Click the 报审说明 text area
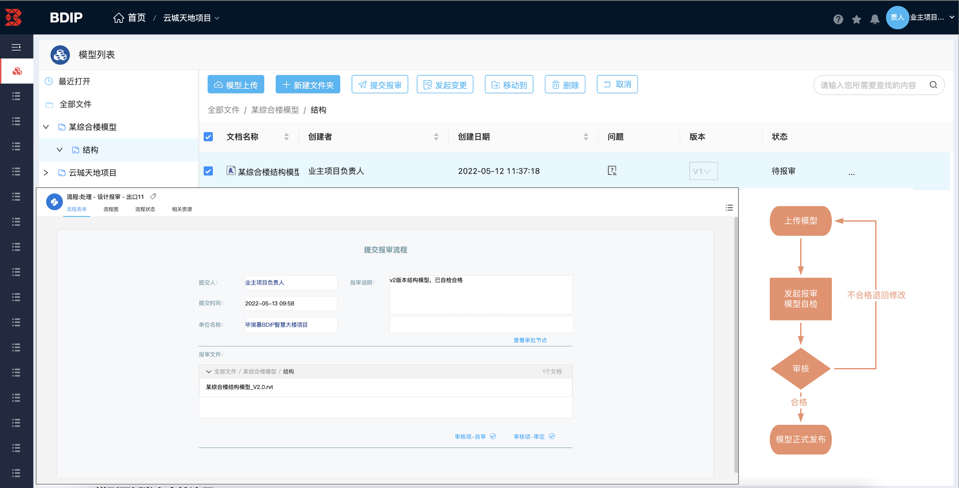Viewport: 959px width, 488px height. click(481, 295)
